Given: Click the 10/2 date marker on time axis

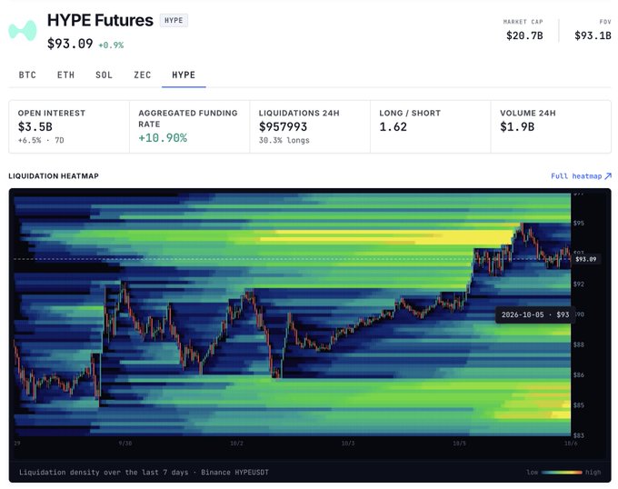Looking at the screenshot, I should click(236, 444).
